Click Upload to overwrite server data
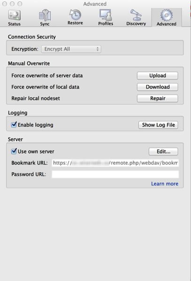Screen dimensions: 191x281 pos(157,75)
